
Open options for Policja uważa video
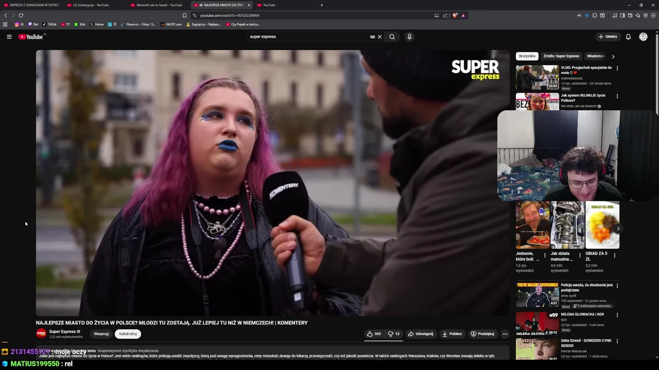tap(617, 285)
